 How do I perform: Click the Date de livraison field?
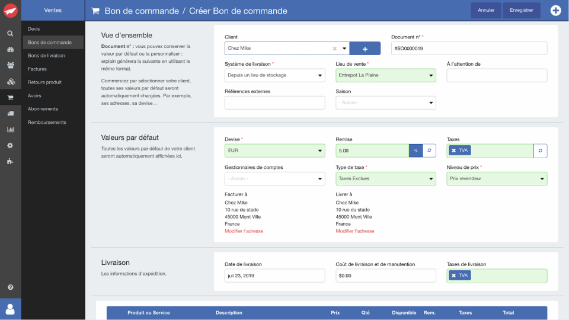(275, 276)
